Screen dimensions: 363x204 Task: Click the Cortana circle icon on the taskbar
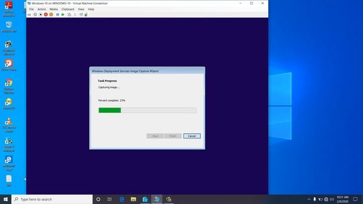tap(98, 199)
